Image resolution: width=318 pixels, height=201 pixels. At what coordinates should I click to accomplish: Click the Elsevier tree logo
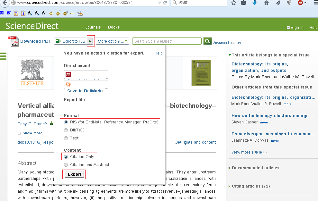pyautogui.click(x=32, y=73)
